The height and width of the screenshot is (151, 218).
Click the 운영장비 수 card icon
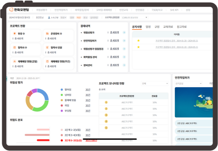pyautogui.click(x=47, y=34)
